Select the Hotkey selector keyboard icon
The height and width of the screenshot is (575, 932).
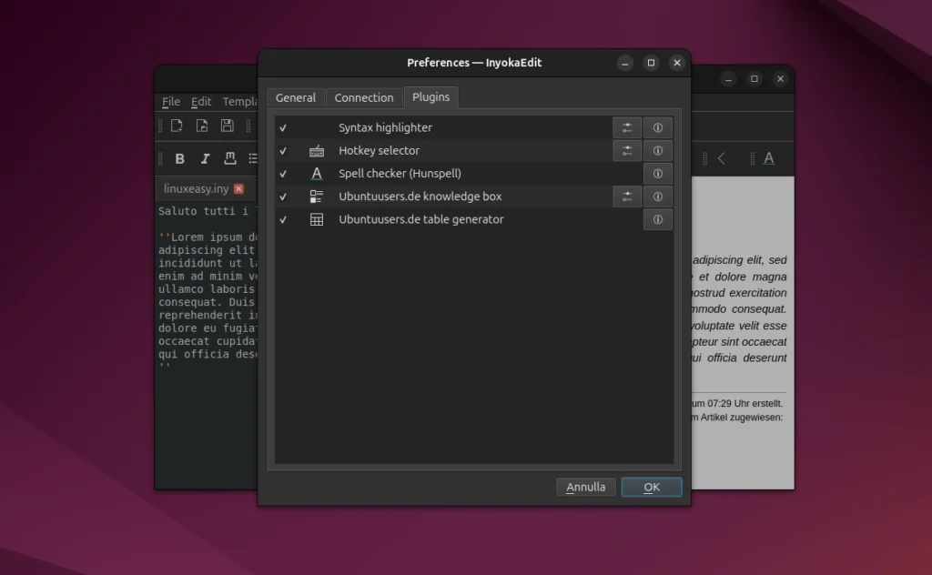tap(315, 150)
